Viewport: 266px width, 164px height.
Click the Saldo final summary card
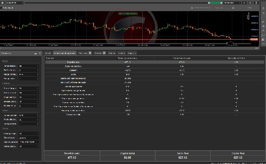click(x=183, y=156)
